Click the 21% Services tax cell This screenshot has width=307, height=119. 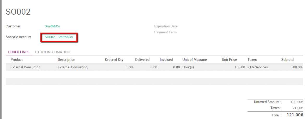[x=258, y=67]
